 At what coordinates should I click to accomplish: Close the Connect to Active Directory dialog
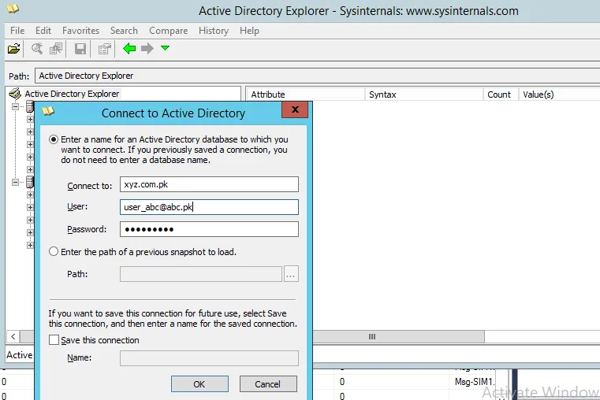[x=295, y=109]
